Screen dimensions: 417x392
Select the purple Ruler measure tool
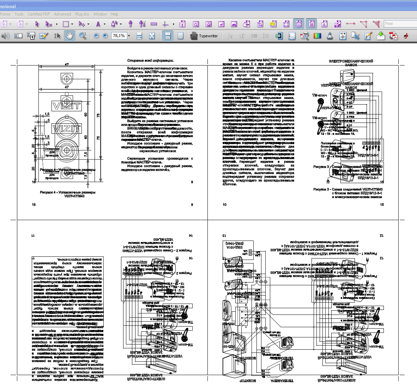click(x=154, y=24)
